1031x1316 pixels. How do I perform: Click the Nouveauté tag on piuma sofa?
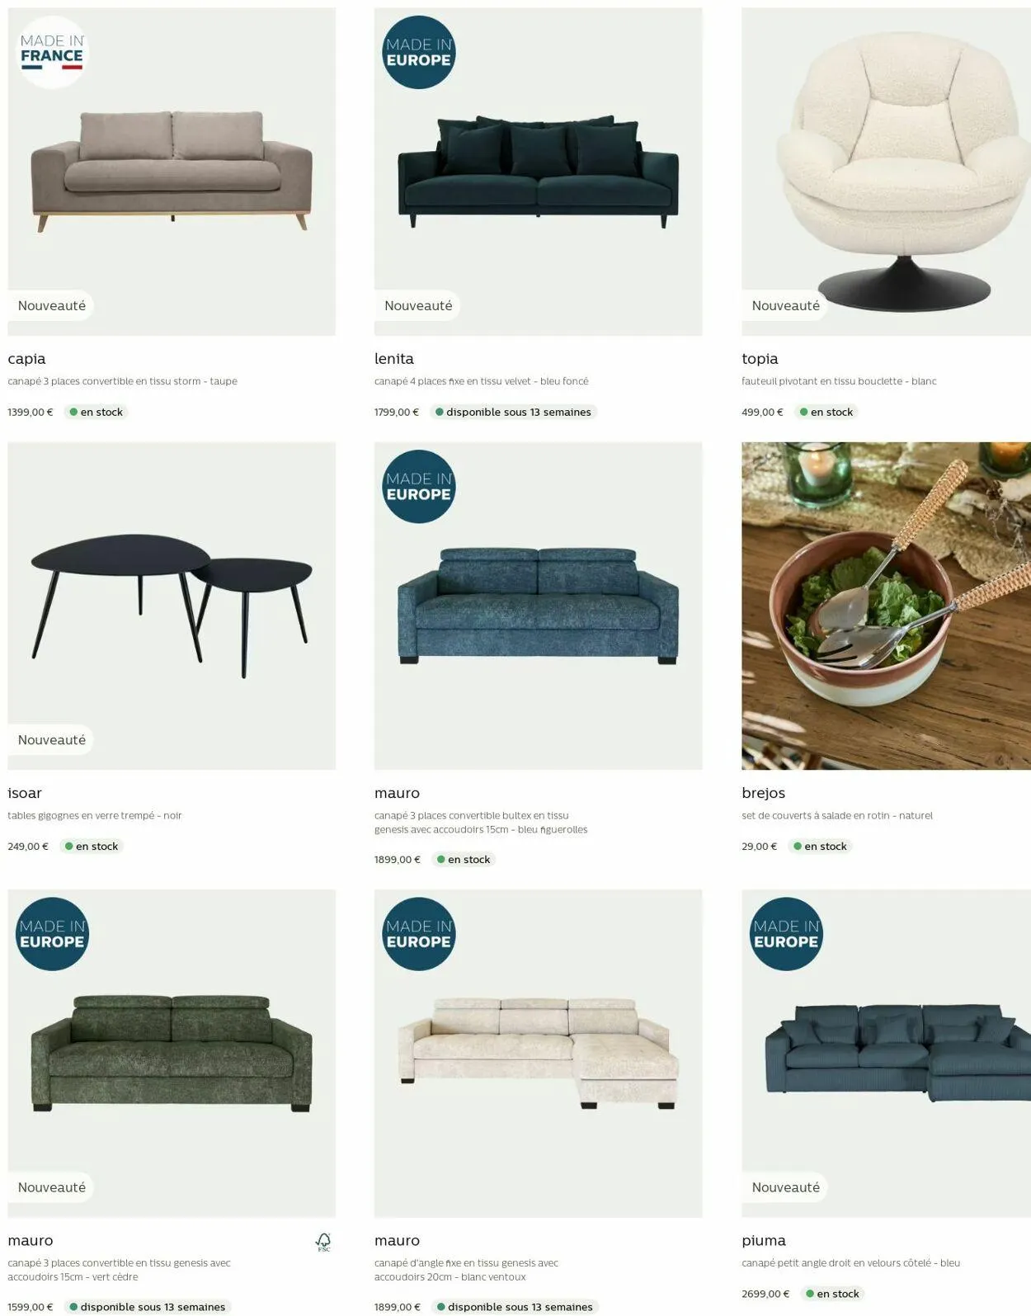coord(785,1187)
